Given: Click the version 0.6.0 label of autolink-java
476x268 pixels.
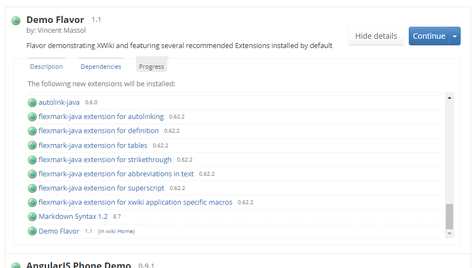Looking at the screenshot, I should (91, 103).
